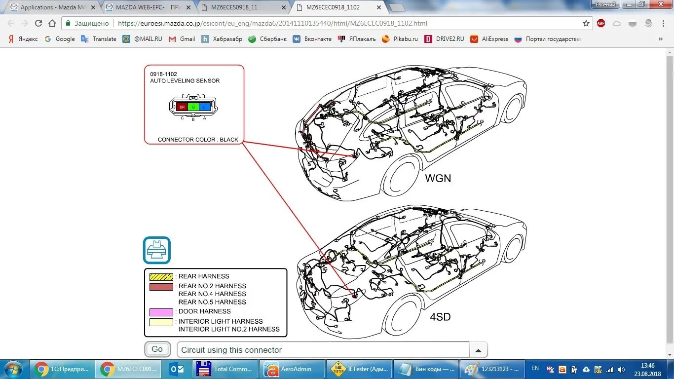Image resolution: width=674 pixels, height=379 pixels.
Task: Open the Windows Start menu
Action: (x=13, y=369)
